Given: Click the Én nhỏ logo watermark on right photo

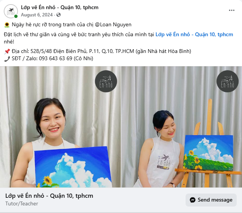Looking at the screenshot, I should [228, 81].
